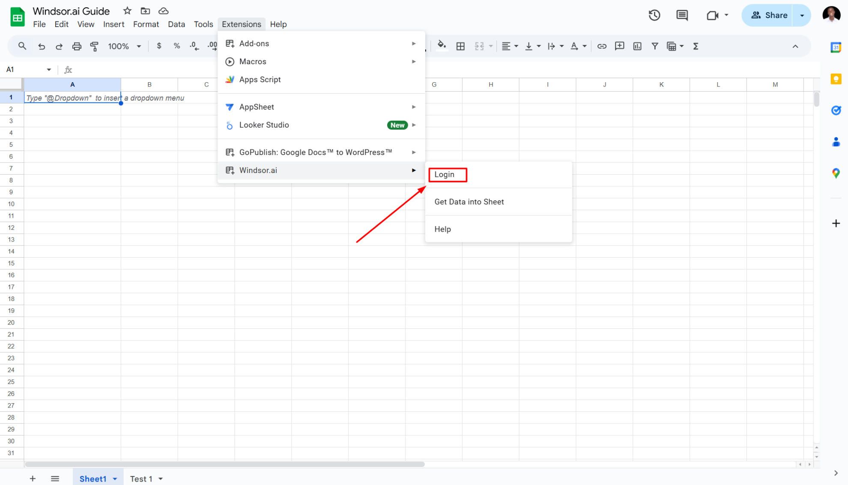Move document to a folder
The width and height of the screenshot is (848, 485).
pos(145,11)
